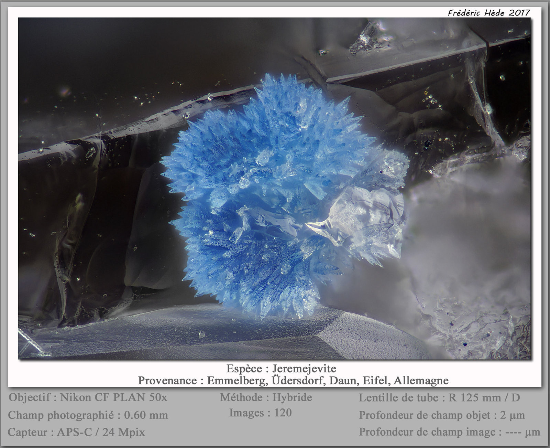
Task: Click 'Lentille de tube : R 125 mm / D'
Action: [x=439, y=398]
